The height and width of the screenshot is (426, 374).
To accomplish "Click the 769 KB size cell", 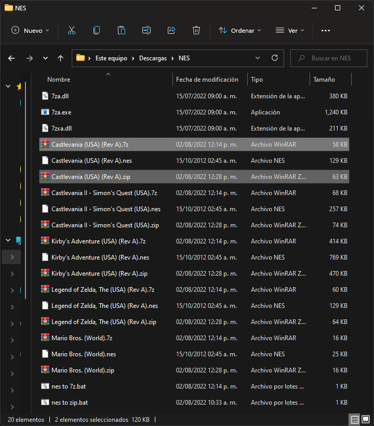I will pyautogui.click(x=338, y=257).
